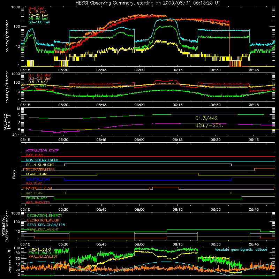Click 06:45 tick label under the decimation panel
Screen dimensions: 279x279
(254, 244)
